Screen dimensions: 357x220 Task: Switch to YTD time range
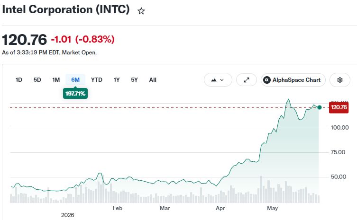coord(97,80)
